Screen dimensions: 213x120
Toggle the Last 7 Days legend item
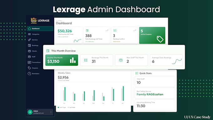pyautogui.click(x=62, y=107)
